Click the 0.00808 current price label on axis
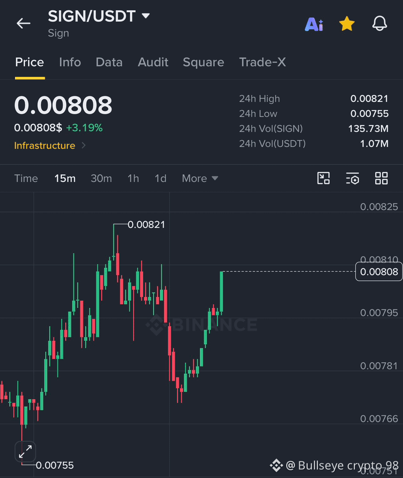This screenshot has width=403, height=478. tap(379, 272)
